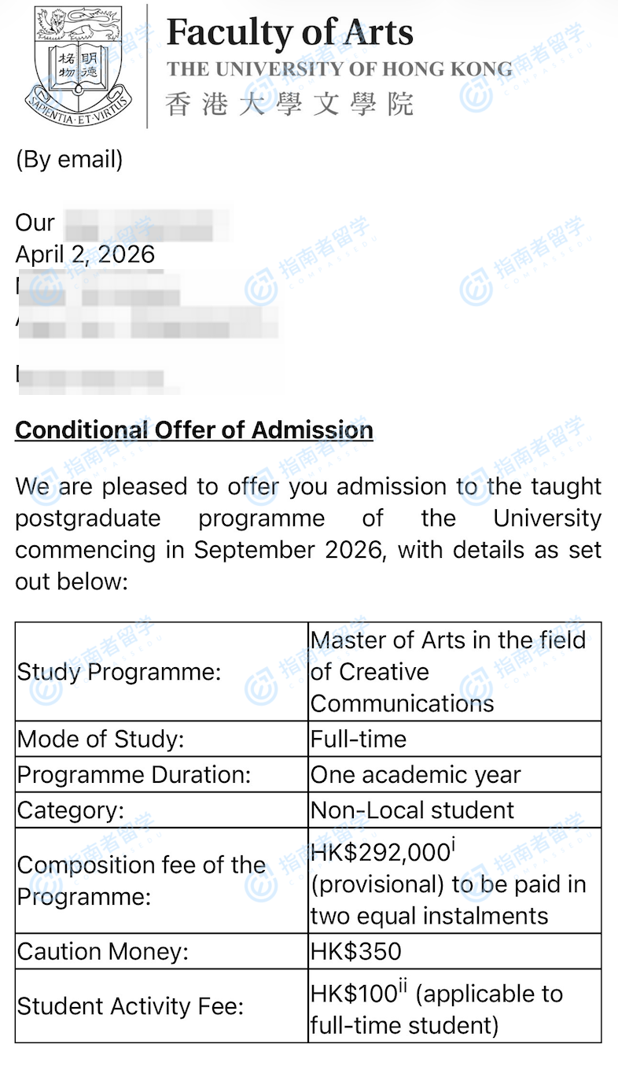This screenshot has width=618, height=1070.
Task: Click the date "April 2, 2026"
Action: (85, 254)
